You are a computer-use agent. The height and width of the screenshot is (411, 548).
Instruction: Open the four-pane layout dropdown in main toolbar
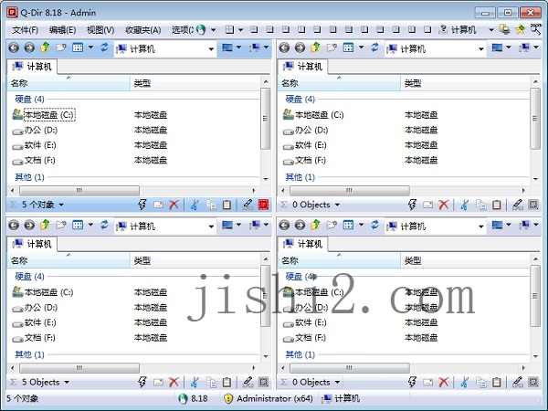pos(240,30)
